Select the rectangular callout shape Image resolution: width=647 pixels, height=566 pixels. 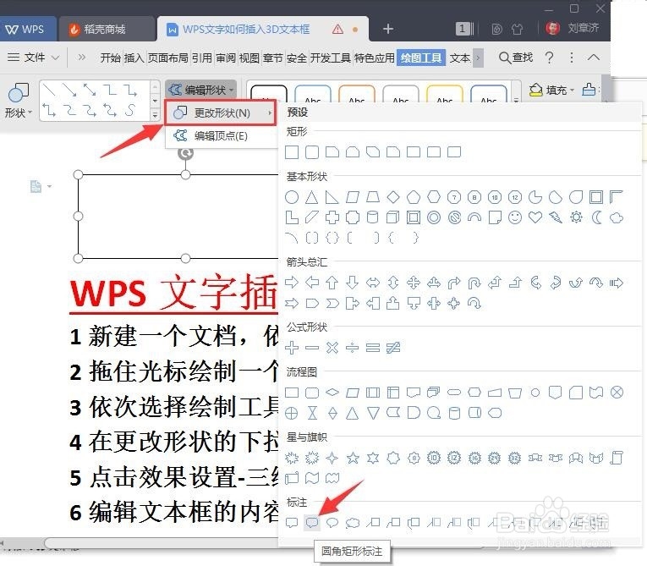pyautogui.click(x=292, y=523)
